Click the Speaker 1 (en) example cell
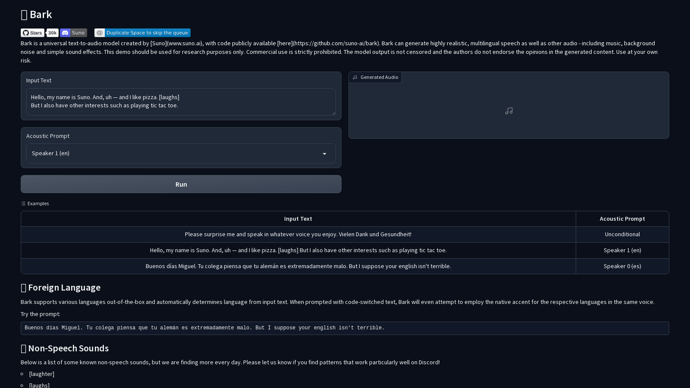This screenshot has height=388, width=690. (x=622, y=250)
